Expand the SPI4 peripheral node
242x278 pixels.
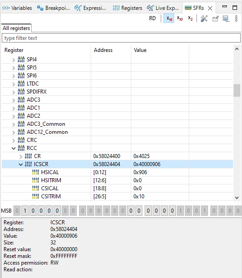click(x=13, y=60)
